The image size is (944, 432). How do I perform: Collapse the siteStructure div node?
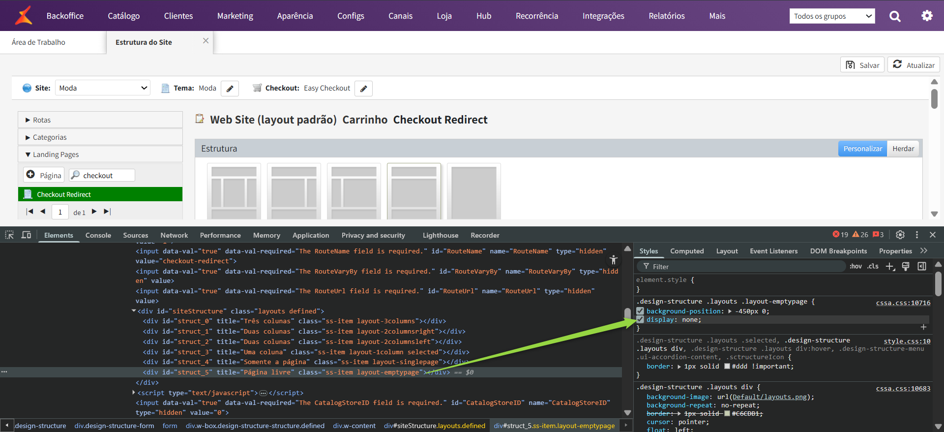[134, 311]
